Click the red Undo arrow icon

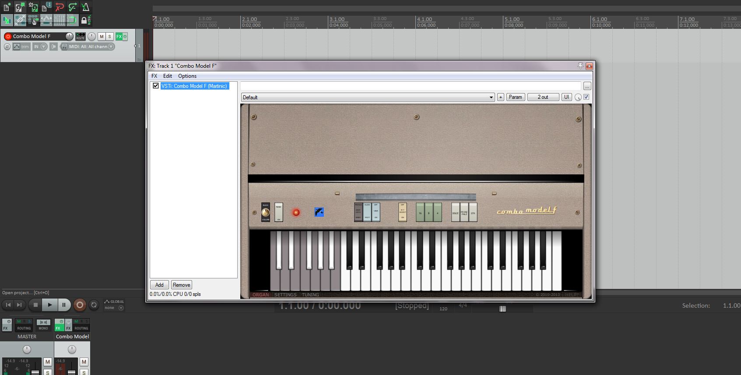tap(59, 7)
